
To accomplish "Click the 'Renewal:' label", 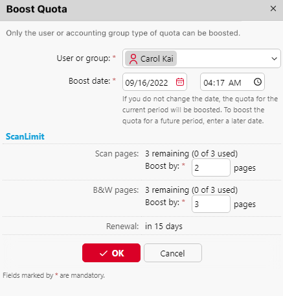I will coord(122,227).
